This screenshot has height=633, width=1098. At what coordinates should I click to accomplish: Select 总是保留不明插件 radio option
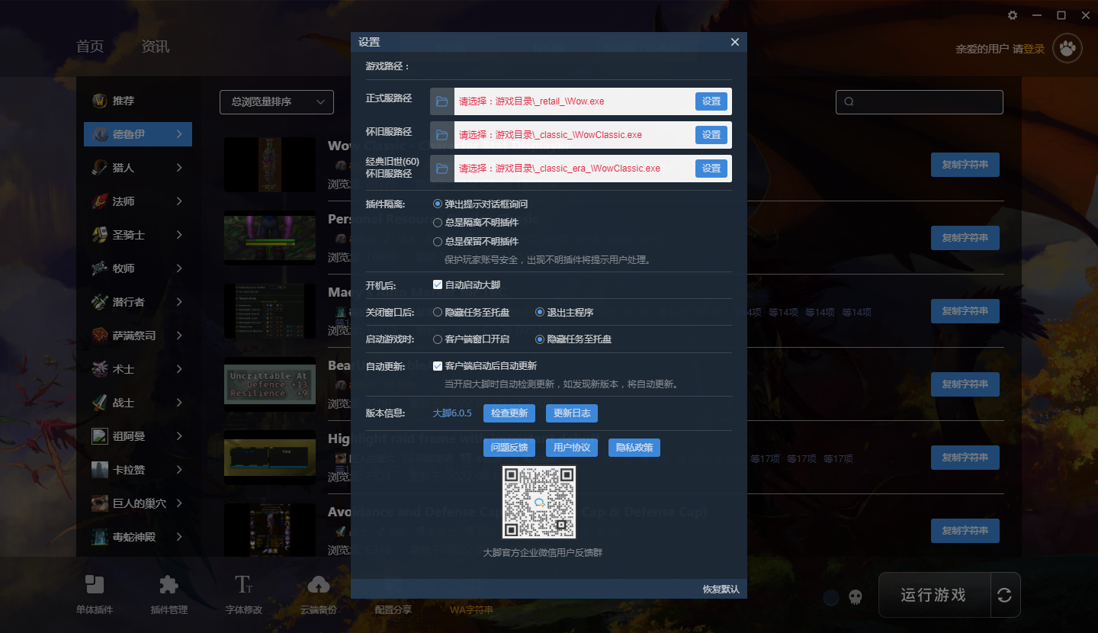point(438,242)
